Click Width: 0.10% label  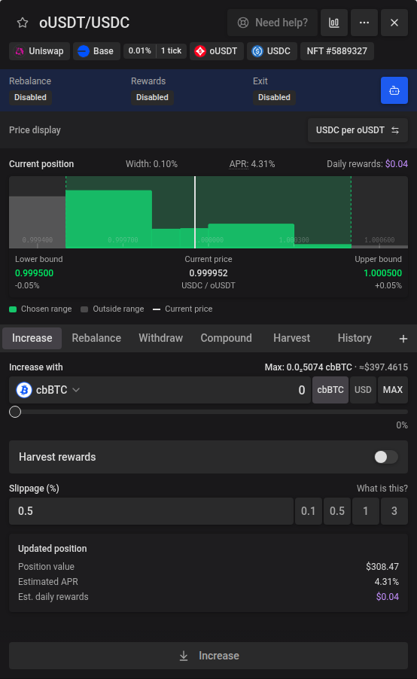coord(151,164)
